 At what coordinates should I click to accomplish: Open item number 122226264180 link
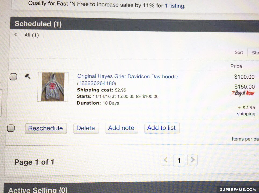coord(97,83)
